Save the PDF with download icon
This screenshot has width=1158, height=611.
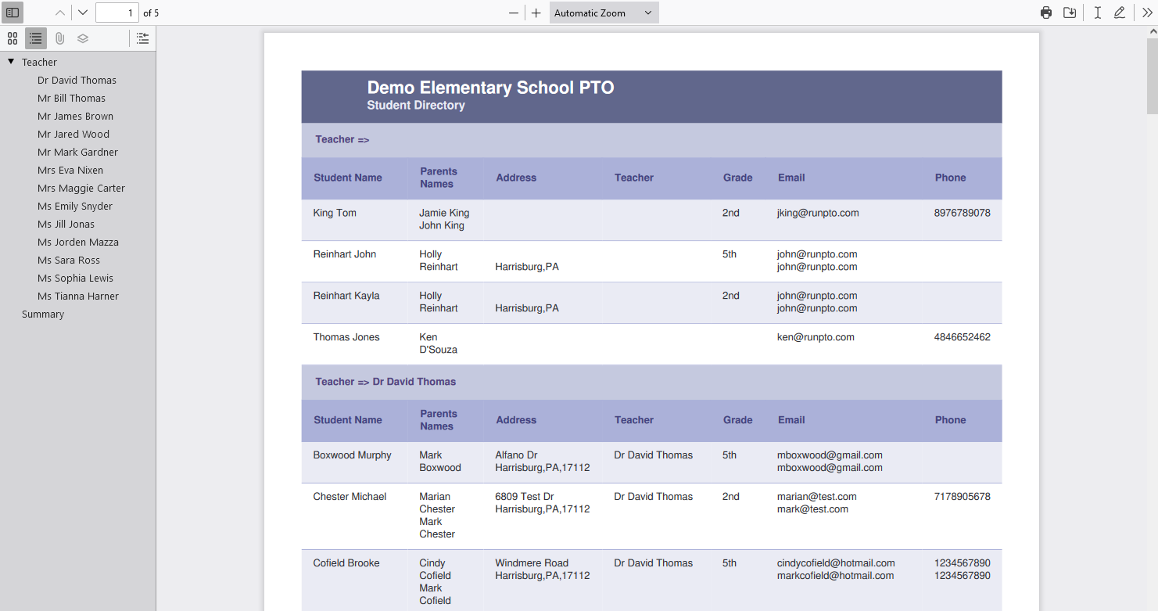point(1070,13)
